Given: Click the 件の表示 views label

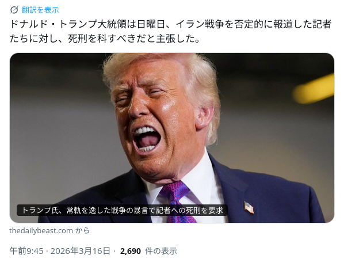Looking at the screenshot, I should pyautogui.click(x=161, y=251).
